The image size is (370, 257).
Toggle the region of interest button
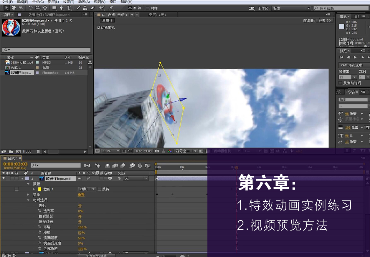tap(130, 151)
